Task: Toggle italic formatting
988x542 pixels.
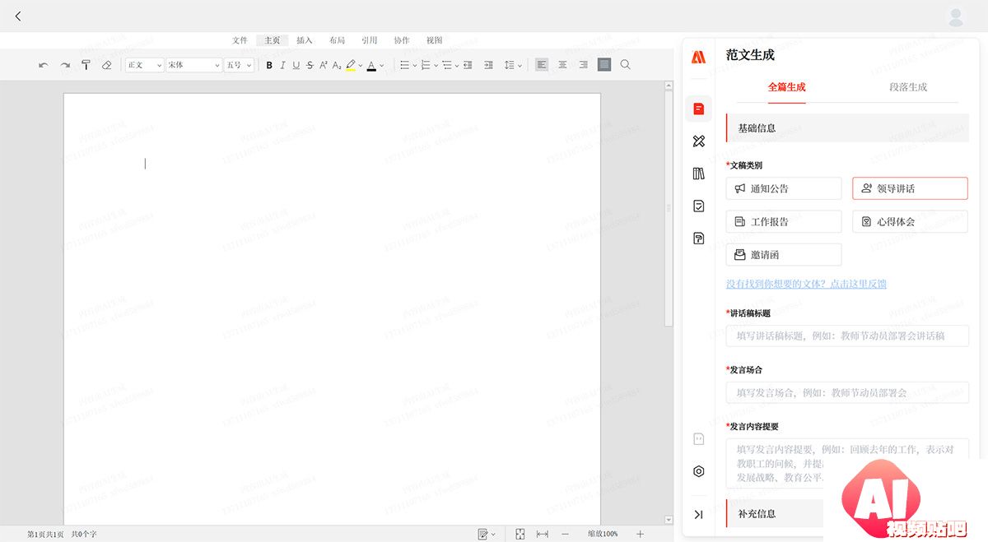Action: (x=282, y=65)
